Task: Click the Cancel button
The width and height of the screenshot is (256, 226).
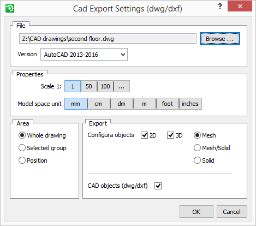Action: [x=232, y=212]
